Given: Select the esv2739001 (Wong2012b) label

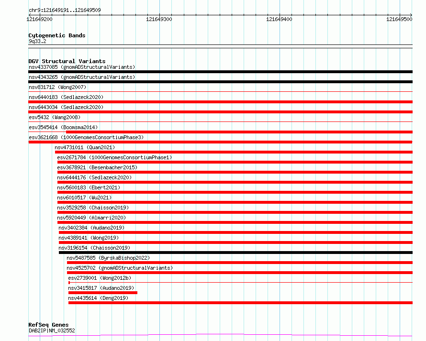Looking at the screenshot, I should (x=100, y=278).
